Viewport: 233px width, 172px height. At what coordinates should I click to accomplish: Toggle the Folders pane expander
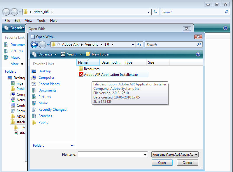[x=72, y=146]
